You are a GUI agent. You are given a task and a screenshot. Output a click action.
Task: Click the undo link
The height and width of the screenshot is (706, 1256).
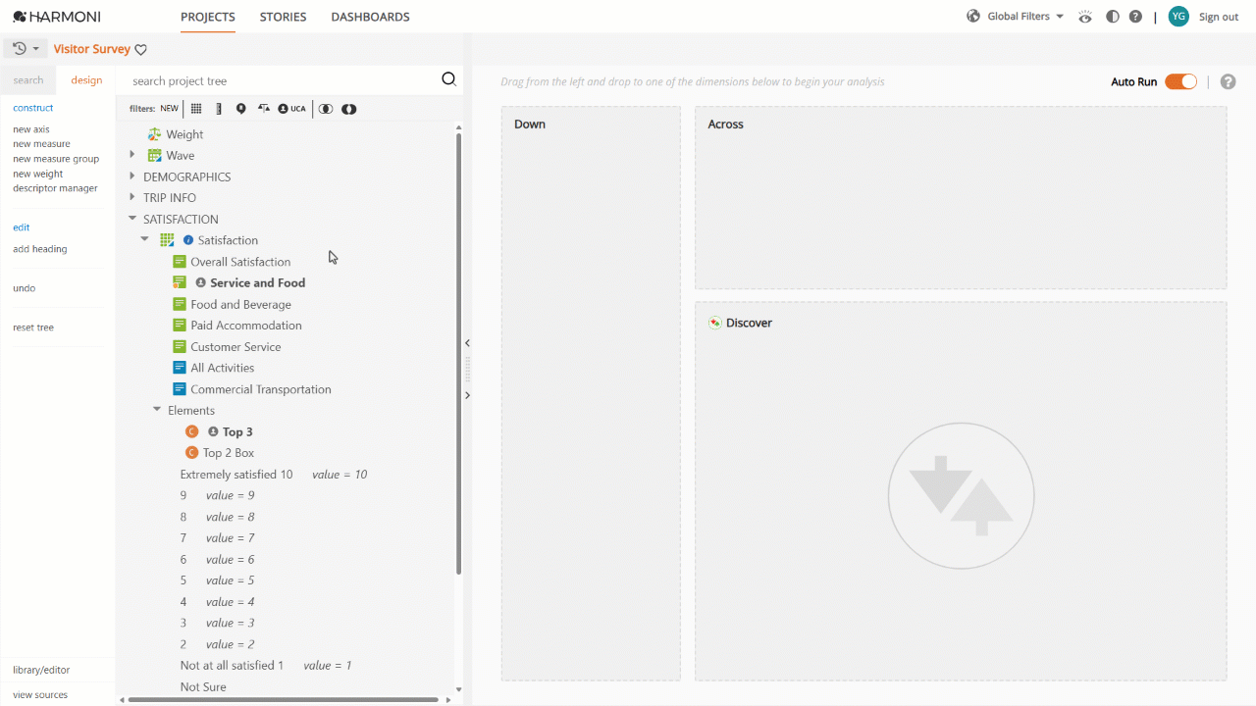(x=25, y=288)
